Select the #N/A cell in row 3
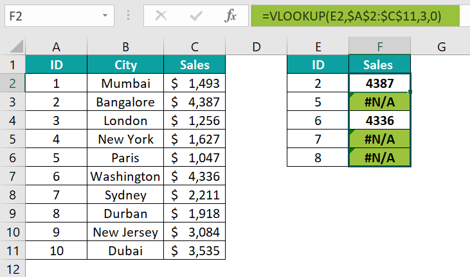The width and height of the screenshot is (470, 277). [380, 101]
